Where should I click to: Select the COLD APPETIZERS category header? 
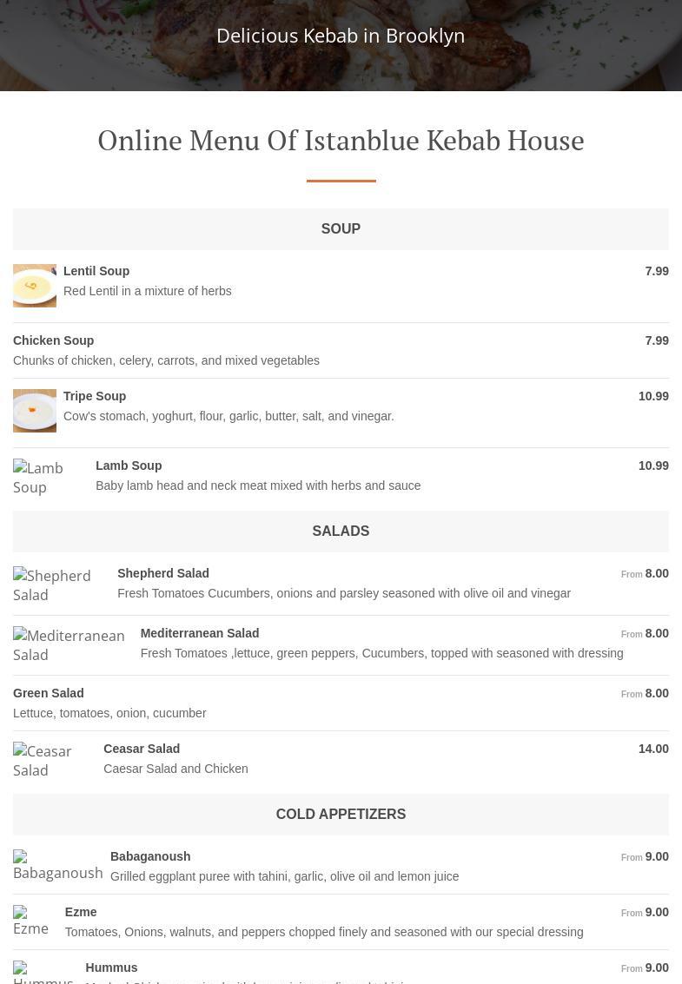point(341,815)
